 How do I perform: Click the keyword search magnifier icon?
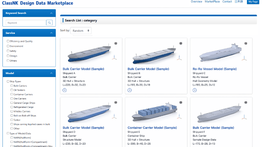coord(49,22)
